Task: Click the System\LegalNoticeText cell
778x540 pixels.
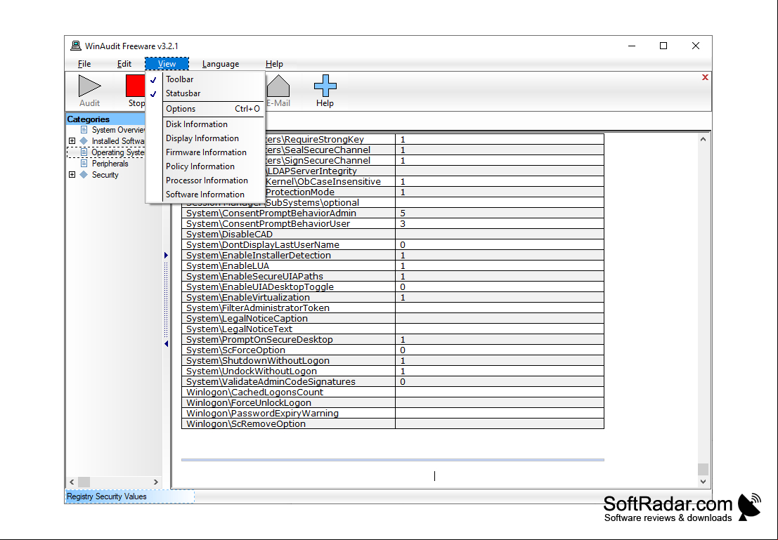Action: click(288, 329)
